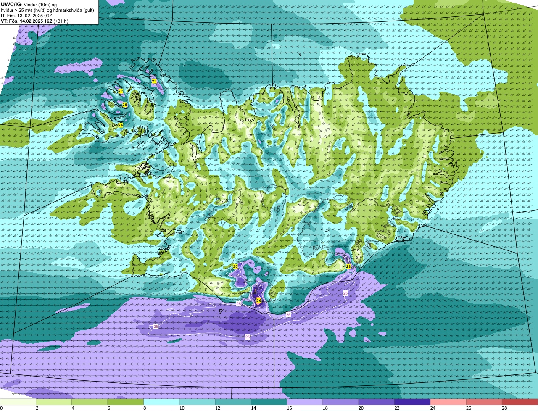Viewport: 538px width, 411px height.
Task: Click the yellow gust marker labeled 30
Action: click(x=235, y=266)
